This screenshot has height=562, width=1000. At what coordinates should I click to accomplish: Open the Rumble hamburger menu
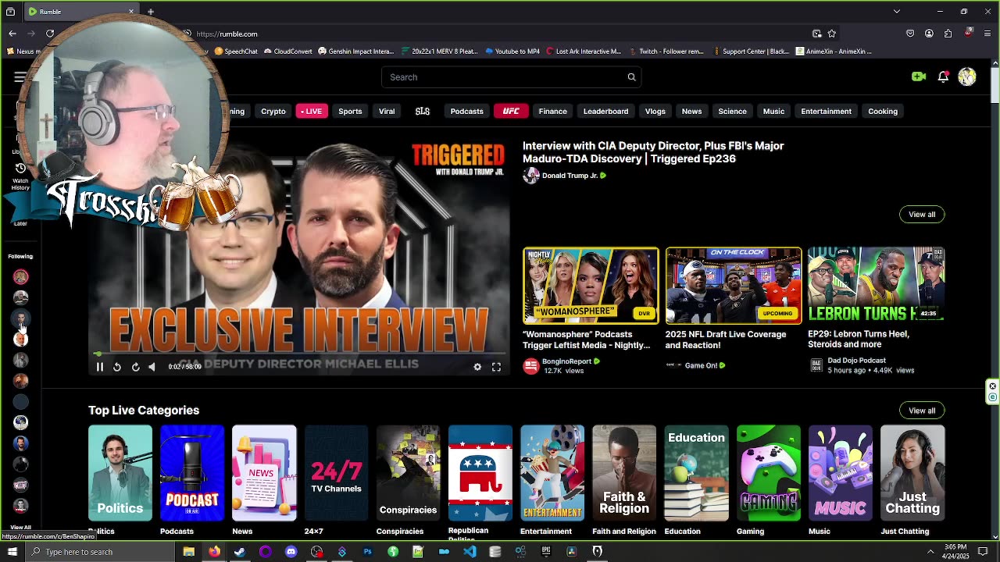(x=19, y=76)
